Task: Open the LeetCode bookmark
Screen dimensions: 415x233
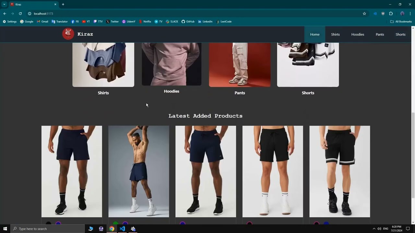Action: [x=224, y=22]
